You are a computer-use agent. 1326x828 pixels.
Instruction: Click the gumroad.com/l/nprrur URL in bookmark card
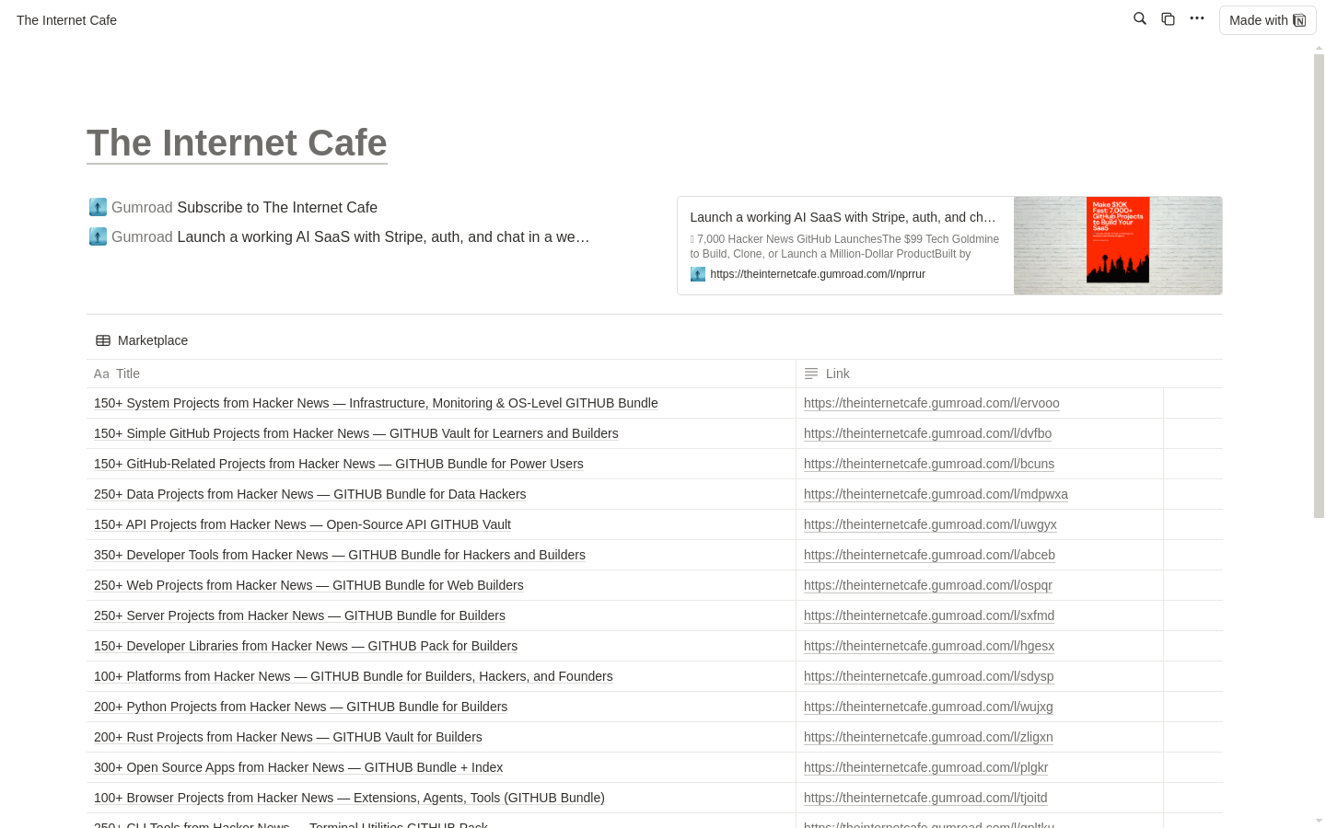tap(818, 274)
